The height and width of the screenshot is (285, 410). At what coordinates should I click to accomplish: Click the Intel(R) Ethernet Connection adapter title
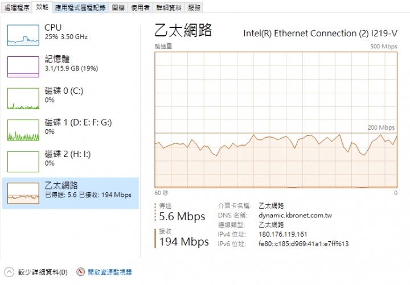320,34
